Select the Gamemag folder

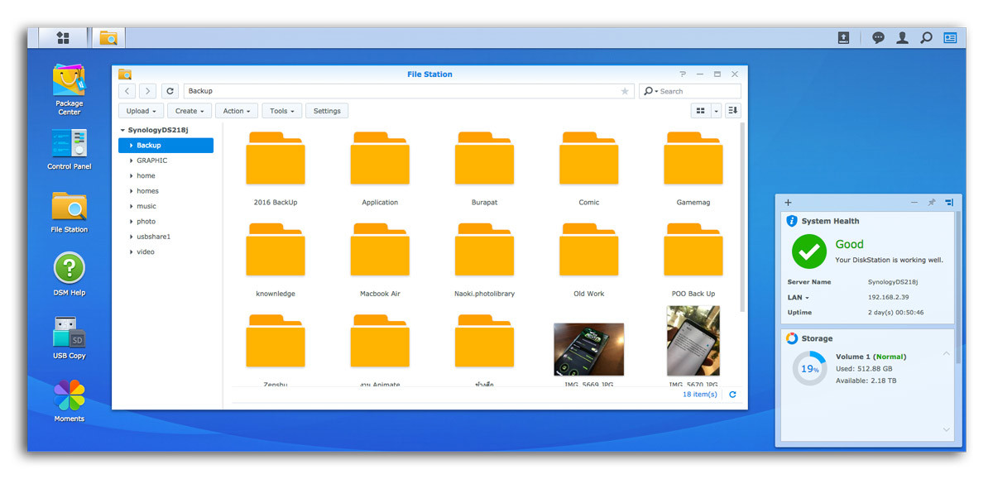pos(693,168)
